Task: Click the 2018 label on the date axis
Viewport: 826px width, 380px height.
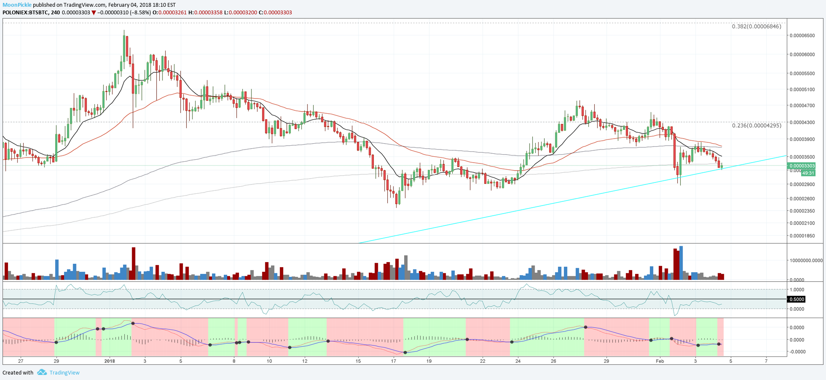Action: pos(110,361)
